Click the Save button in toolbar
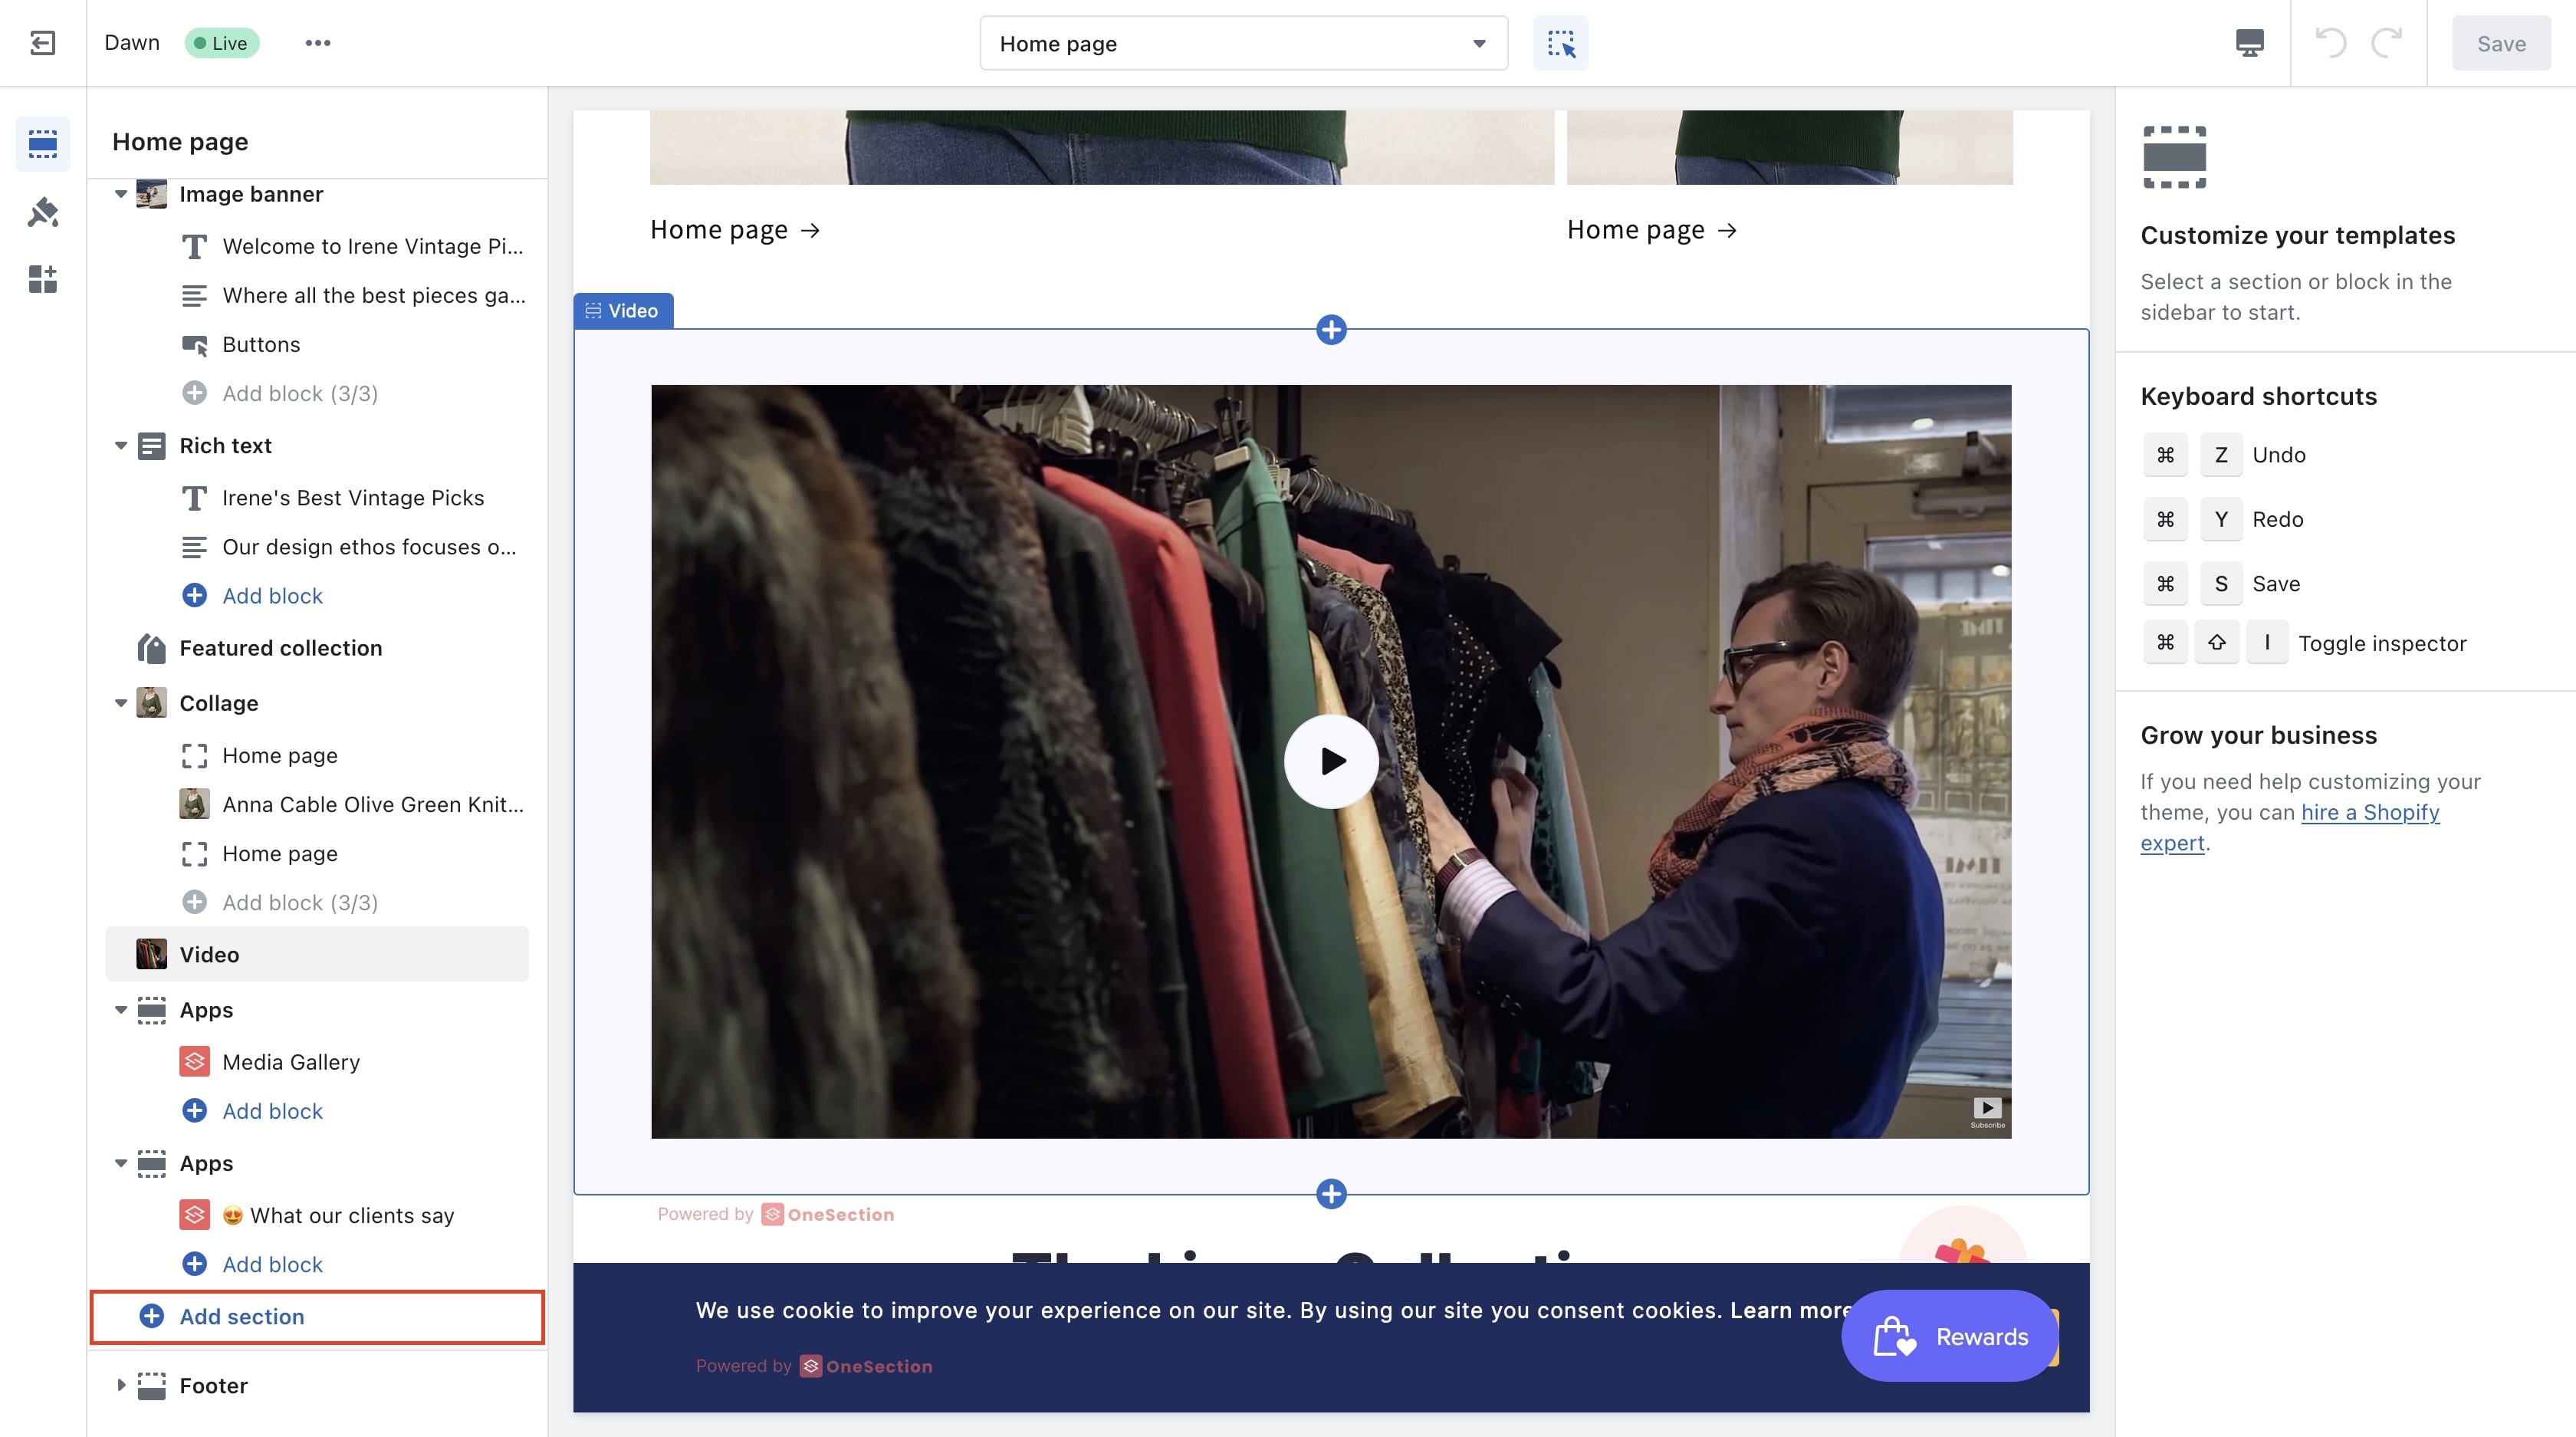This screenshot has height=1437, width=2576. [2502, 42]
